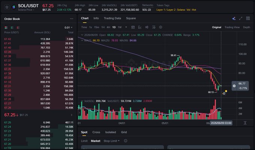
Task: Select the 67.24 bid price row
Action: pos(39,127)
